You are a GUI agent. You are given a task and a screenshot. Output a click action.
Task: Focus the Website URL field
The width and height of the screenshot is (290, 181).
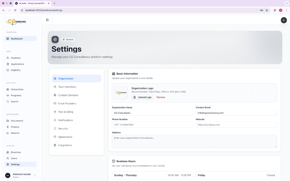tap(236, 125)
